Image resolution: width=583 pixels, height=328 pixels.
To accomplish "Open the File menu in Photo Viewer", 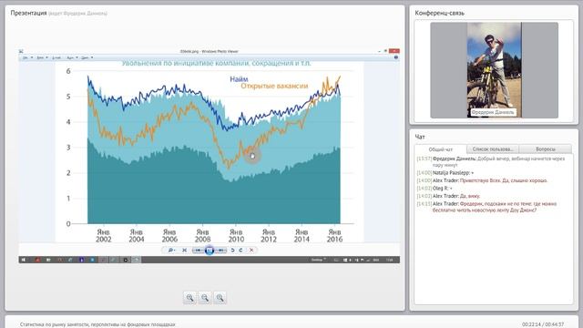I will point(28,57).
